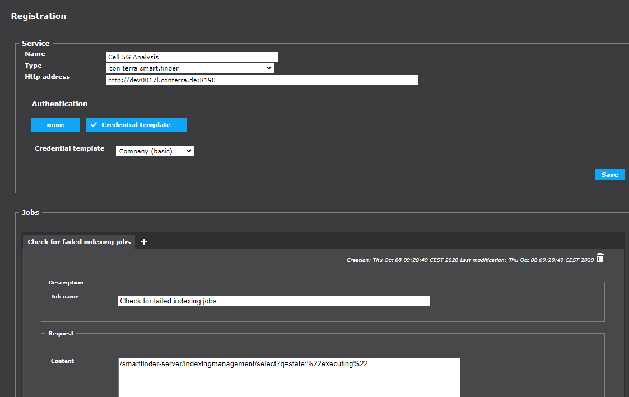This screenshot has width=629, height=397.
Task: Select the 'none' authentication option
Action: pos(55,125)
